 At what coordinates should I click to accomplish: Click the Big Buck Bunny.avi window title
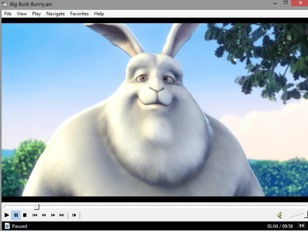31,4
